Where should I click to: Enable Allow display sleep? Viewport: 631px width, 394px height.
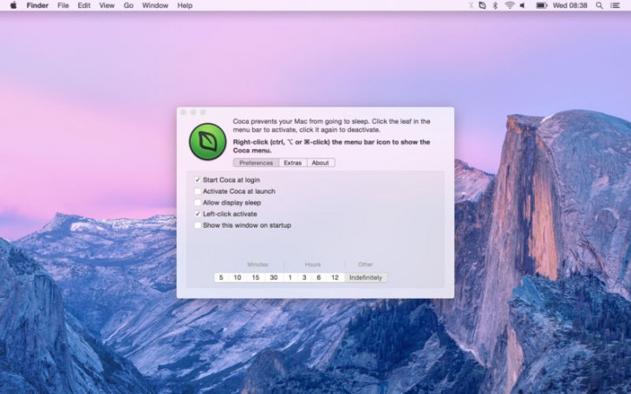click(198, 203)
